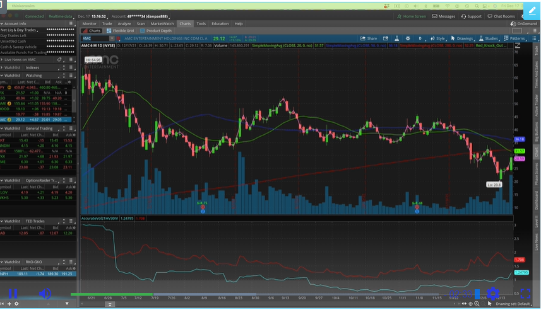Switch to the Scan tab

point(141,24)
